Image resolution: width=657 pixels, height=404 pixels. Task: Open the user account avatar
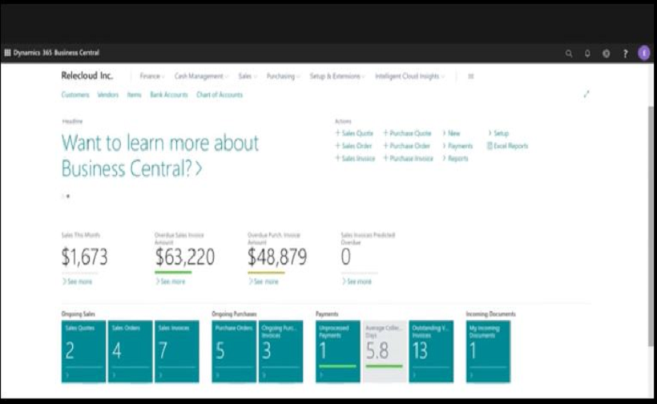[644, 53]
